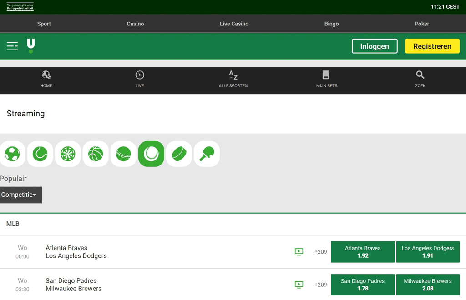466x300 pixels.
Task: Bet on Atlanta Braves at 1.92
Action: (363, 252)
